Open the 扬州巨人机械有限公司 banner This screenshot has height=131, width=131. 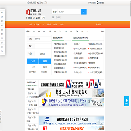(72, 93)
